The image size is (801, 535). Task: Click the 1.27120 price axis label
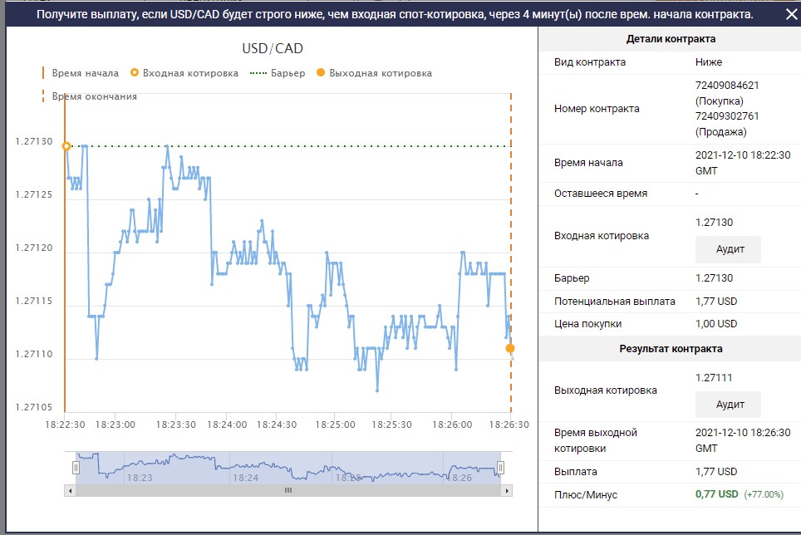click(34, 248)
